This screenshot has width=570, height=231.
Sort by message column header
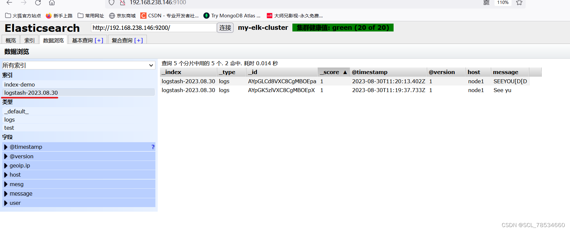[x=510, y=72]
